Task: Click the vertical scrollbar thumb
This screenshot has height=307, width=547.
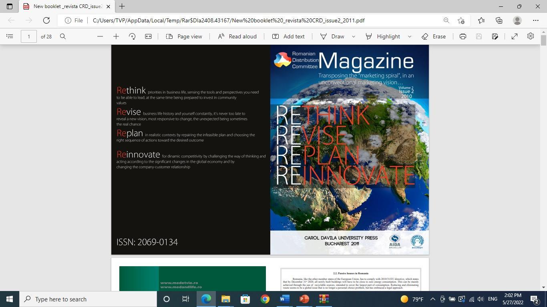Action: click(543, 40)
